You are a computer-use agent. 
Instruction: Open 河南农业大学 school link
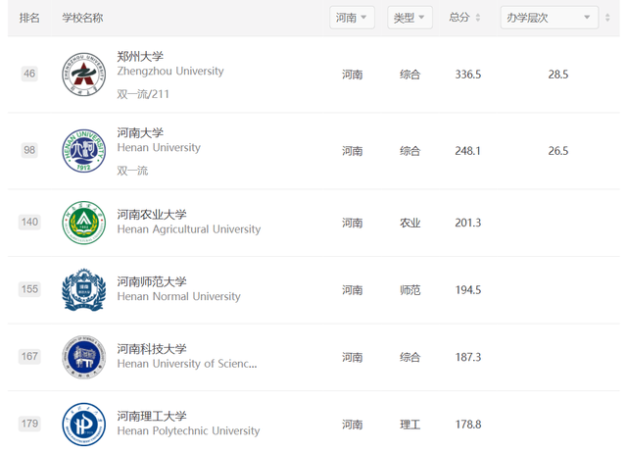pos(152,215)
